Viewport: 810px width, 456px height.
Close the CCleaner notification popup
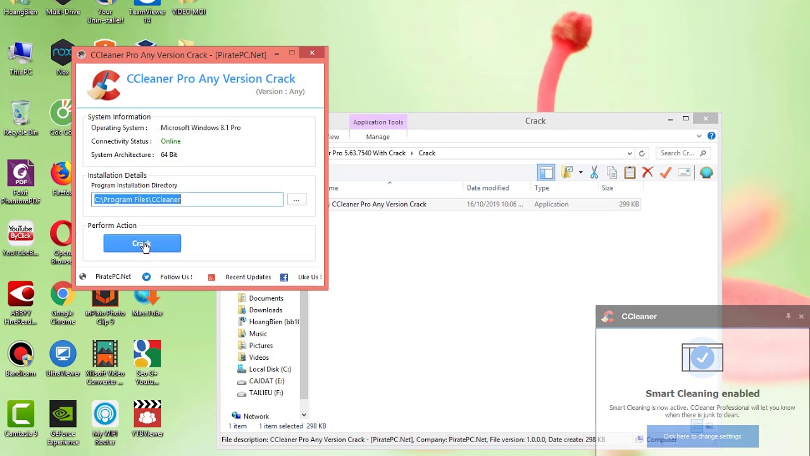pos(801,316)
